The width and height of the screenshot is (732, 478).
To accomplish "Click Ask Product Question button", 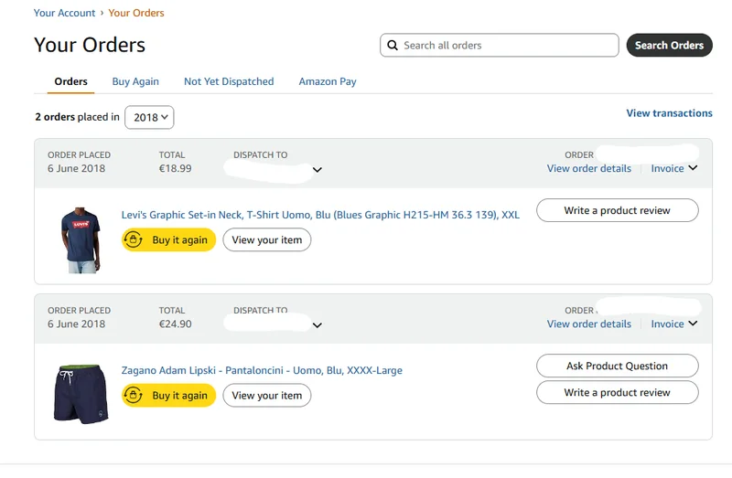I will point(617,366).
